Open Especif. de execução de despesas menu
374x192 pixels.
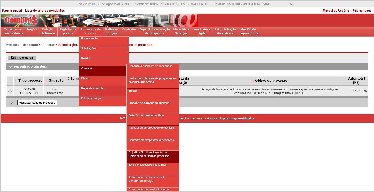point(155,31)
